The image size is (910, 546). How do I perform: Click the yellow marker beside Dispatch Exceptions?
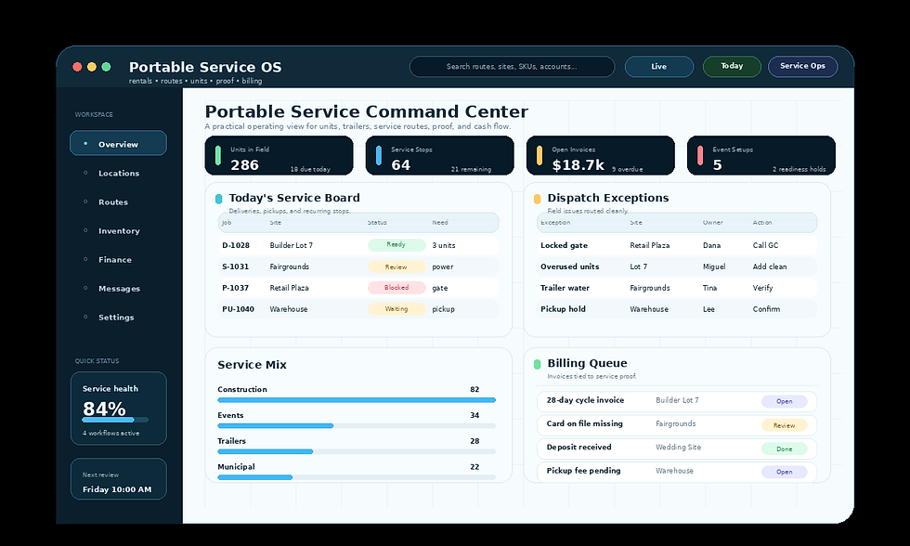click(538, 199)
